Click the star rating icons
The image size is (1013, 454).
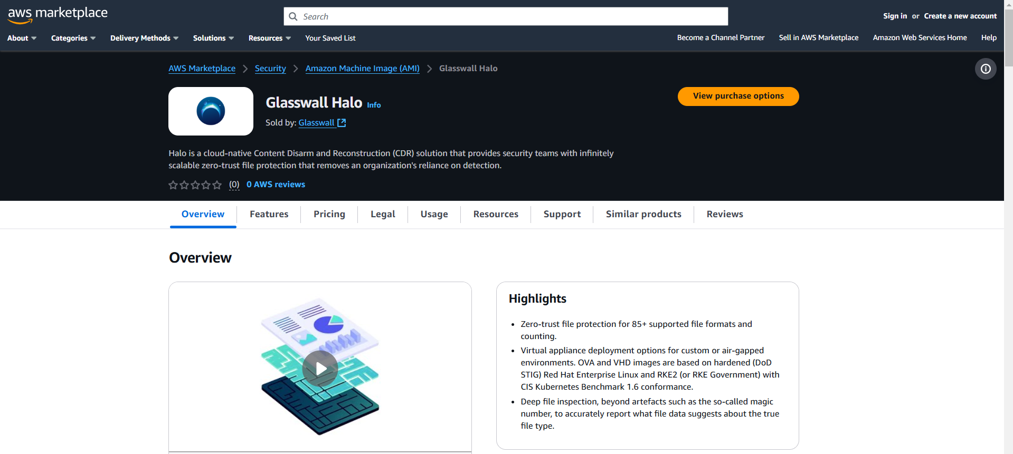(195, 185)
